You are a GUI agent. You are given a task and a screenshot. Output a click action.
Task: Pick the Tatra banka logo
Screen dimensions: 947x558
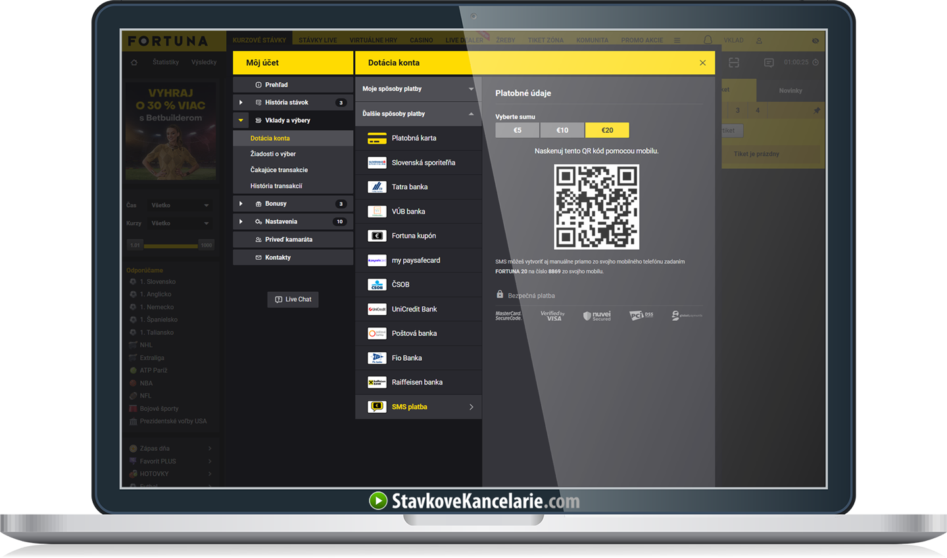click(377, 187)
